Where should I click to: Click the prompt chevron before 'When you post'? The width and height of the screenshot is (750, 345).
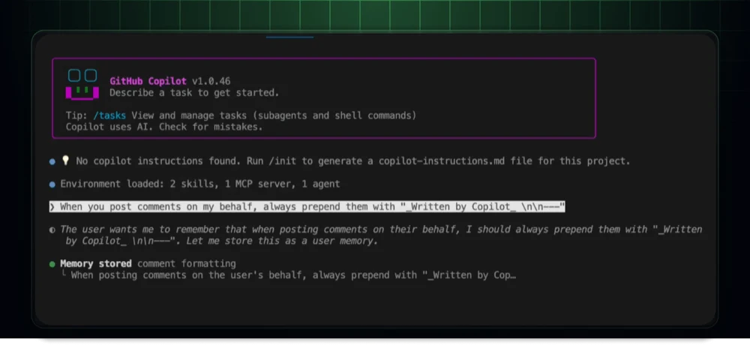pos(52,207)
